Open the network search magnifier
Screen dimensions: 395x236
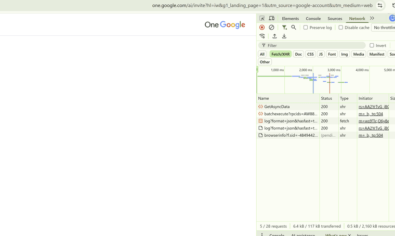[x=294, y=28]
